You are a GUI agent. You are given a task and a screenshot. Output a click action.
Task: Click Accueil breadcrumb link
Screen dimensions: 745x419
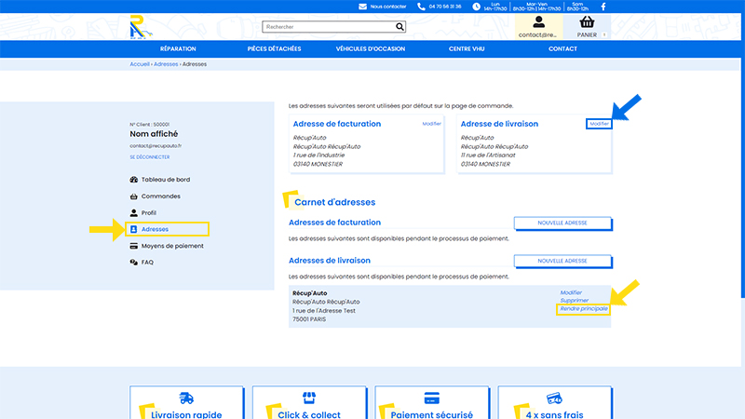(140, 64)
